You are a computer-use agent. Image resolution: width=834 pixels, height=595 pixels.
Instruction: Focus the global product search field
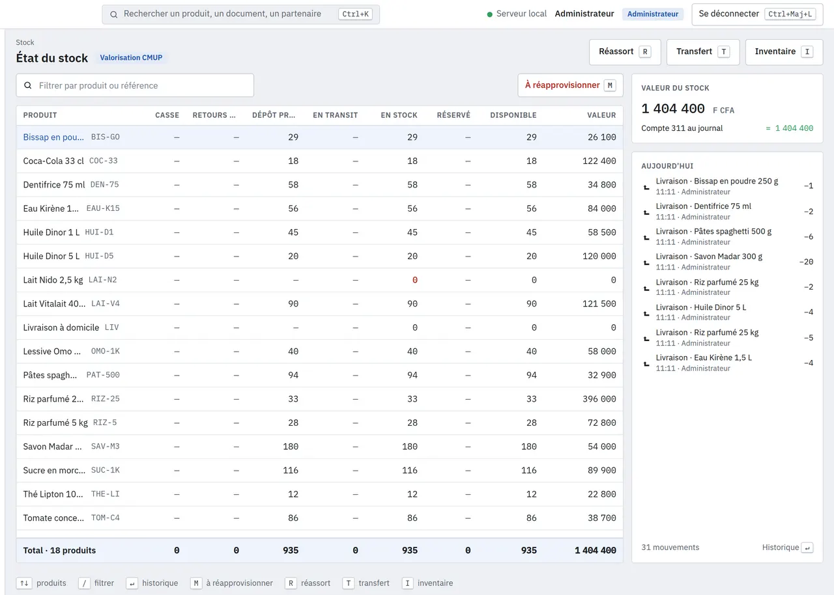[240, 14]
